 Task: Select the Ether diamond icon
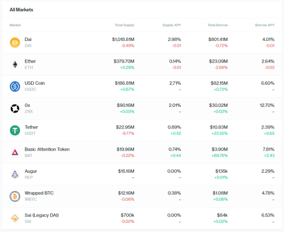coord(15,64)
